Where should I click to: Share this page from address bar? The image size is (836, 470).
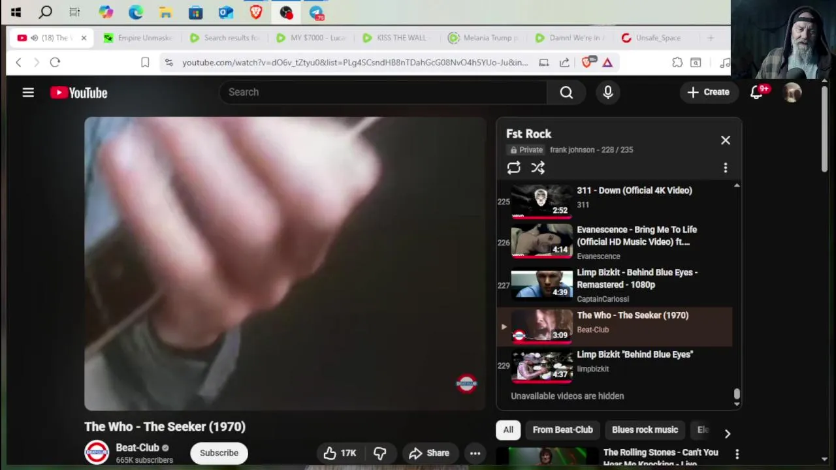(x=564, y=63)
